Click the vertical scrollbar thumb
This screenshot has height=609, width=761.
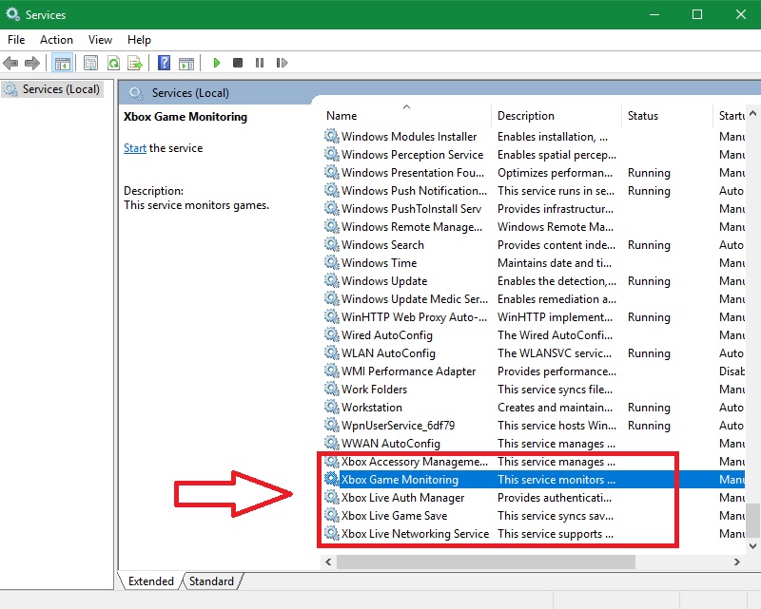coord(752,521)
